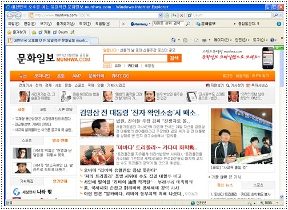This screenshot has width=288, height=210.
Task: Click the Help question mark icon
Action: [x=272, y=40]
